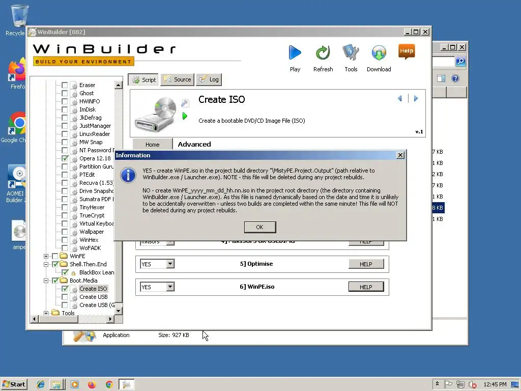Uncheck the BlackBox Lean checkbox
Viewport: 521px width, 391px height.
pos(65,272)
